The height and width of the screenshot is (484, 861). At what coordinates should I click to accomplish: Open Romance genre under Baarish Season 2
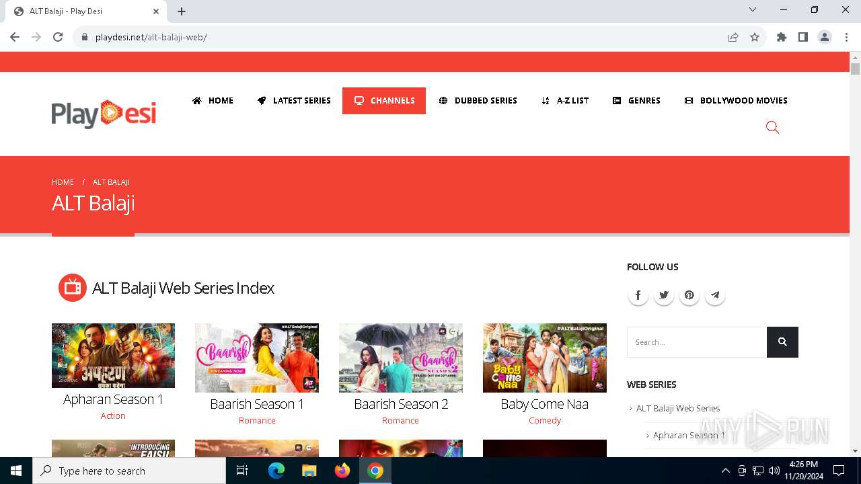400,420
